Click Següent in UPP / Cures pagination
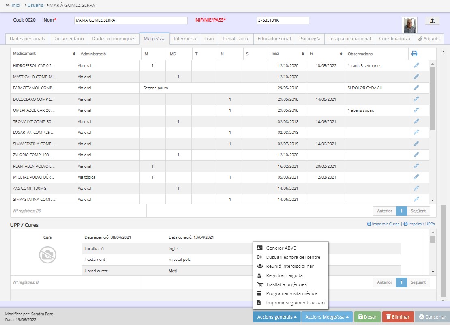This screenshot has height=325, width=450. point(418,282)
